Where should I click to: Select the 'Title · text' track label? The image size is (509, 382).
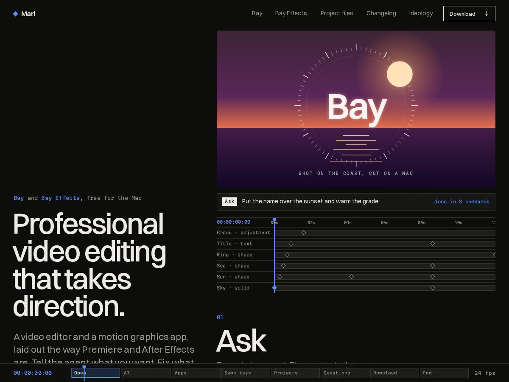(235, 244)
